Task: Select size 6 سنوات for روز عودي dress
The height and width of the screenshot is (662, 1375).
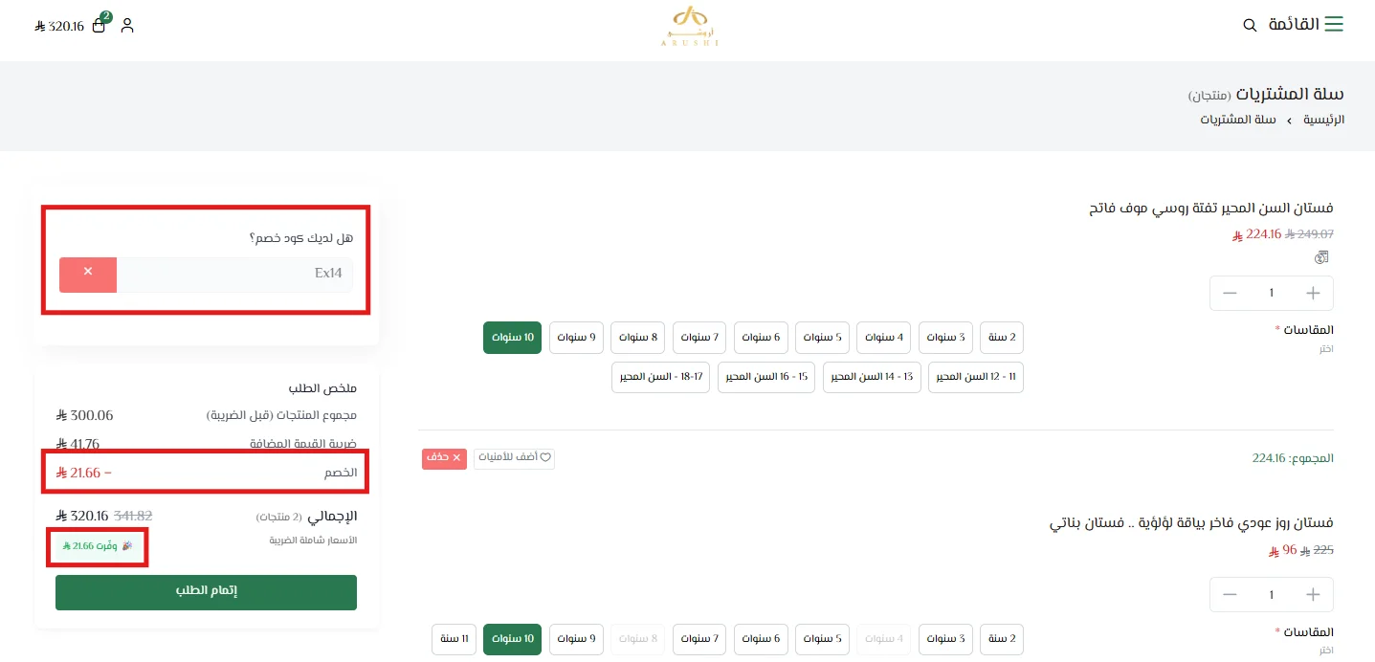Action: pos(759,639)
